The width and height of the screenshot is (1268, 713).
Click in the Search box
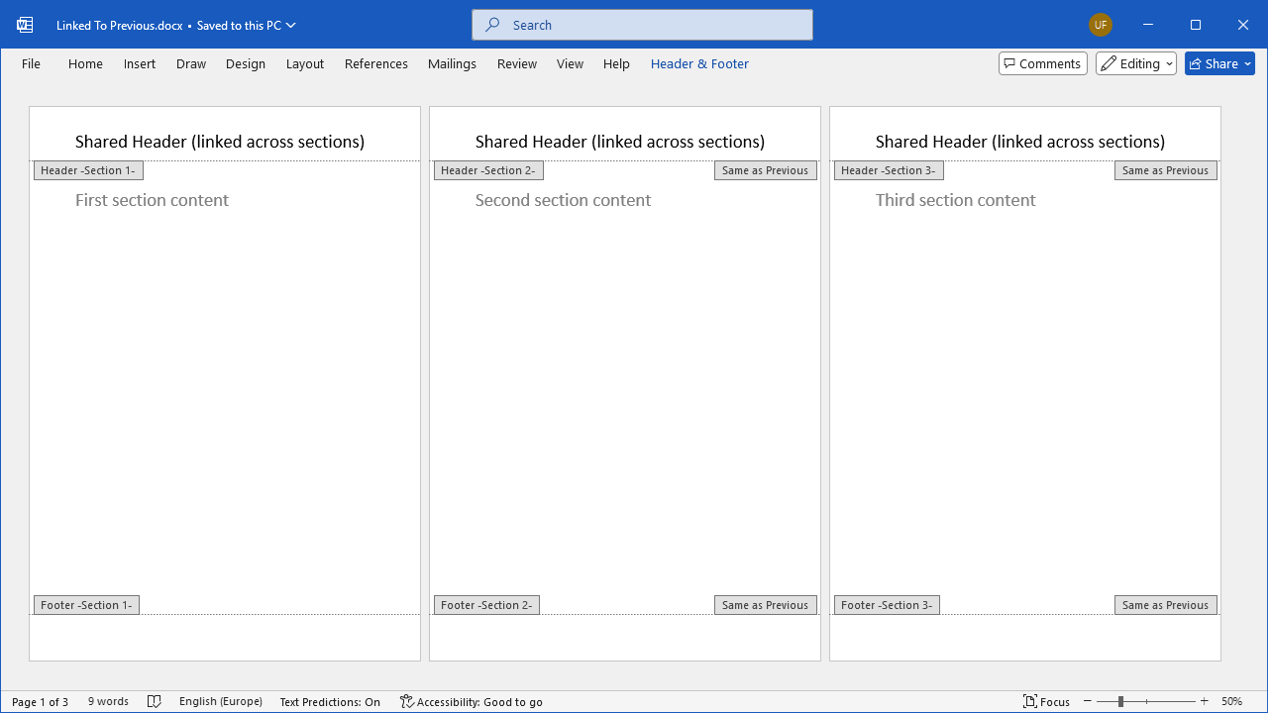(642, 25)
